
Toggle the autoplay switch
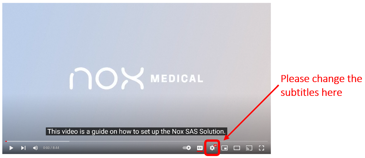click(x=187, y=148)
